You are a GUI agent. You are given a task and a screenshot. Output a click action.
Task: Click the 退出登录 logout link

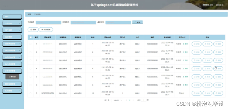click(x=220, y=5)
